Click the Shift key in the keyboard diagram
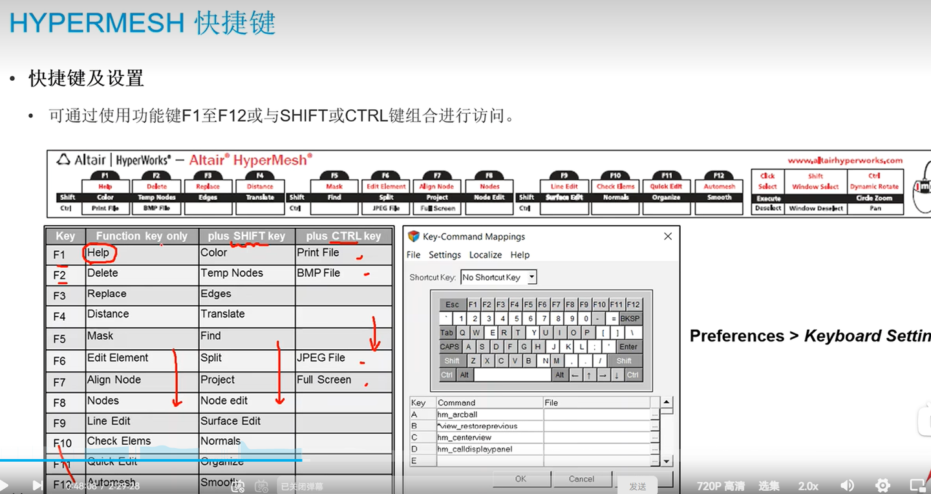This screenshot has width=931, height=494. (453, 361)
